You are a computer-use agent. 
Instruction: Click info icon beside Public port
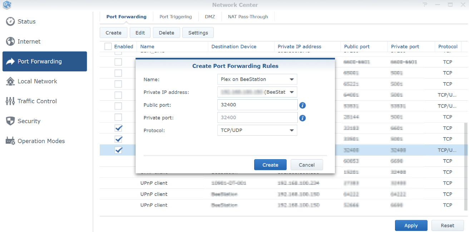[x=302, y=105]
